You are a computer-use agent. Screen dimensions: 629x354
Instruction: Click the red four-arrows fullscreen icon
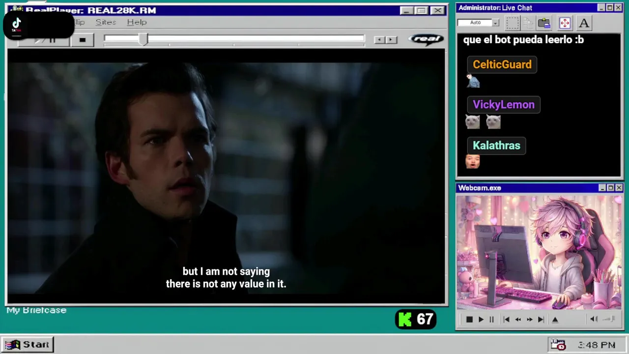pos(565,23)
